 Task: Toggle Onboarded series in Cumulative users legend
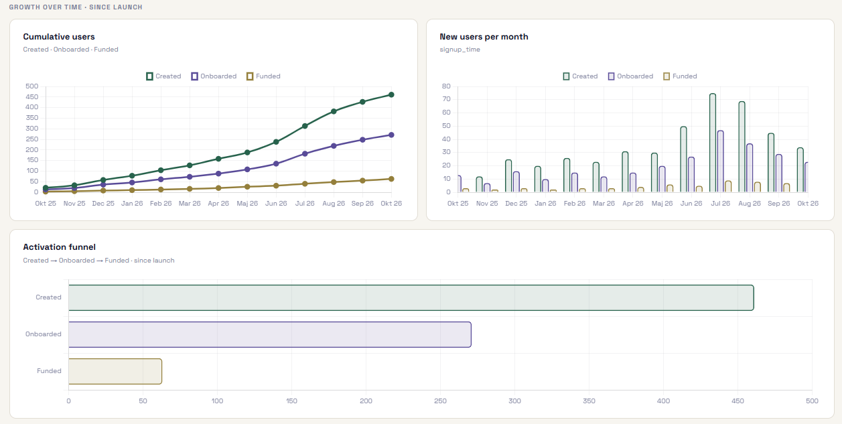pyautogui.click(x=214, y=76)
